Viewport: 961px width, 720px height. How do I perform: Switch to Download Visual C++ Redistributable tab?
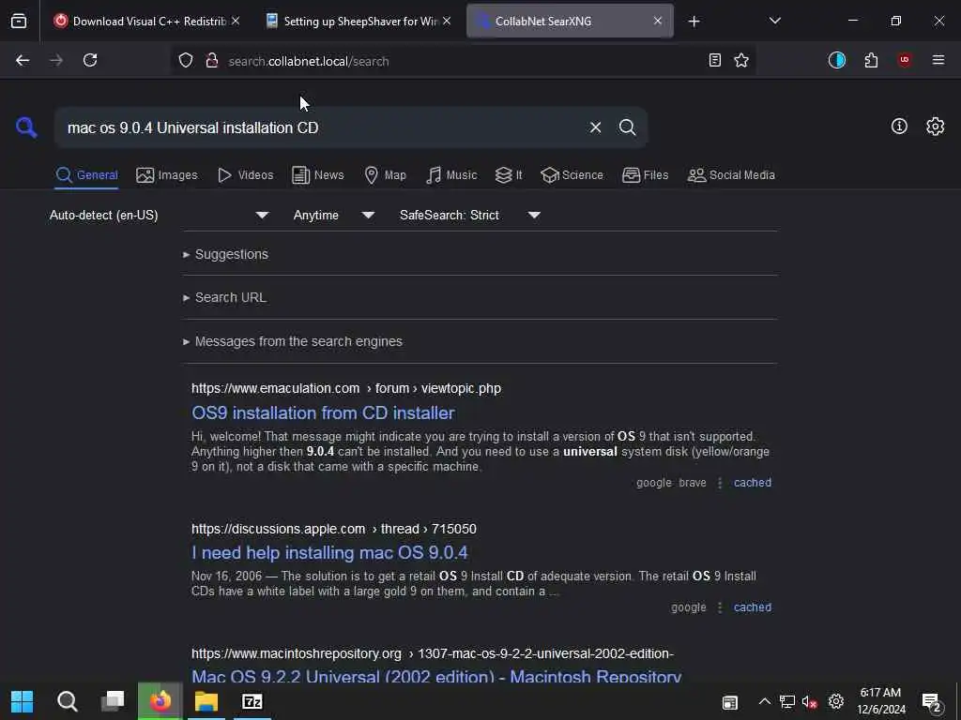click(x=147, y=22)
